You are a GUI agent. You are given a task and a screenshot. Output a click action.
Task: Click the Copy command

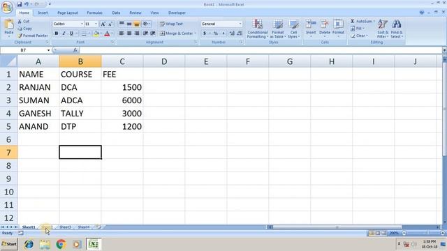click(24, 29)
